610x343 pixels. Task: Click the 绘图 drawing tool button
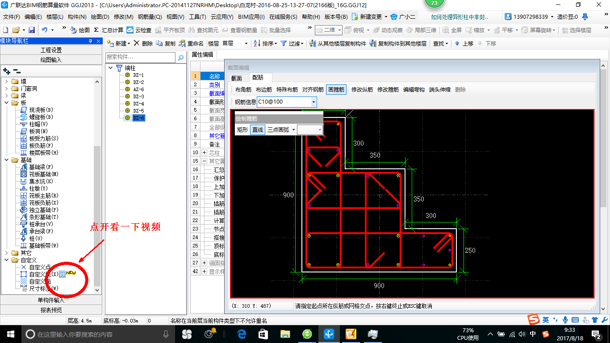pyautogui.click(x=80, y=30)
